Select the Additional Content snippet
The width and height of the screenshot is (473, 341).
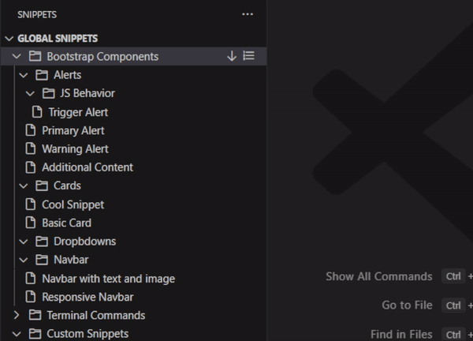point(88,167)
